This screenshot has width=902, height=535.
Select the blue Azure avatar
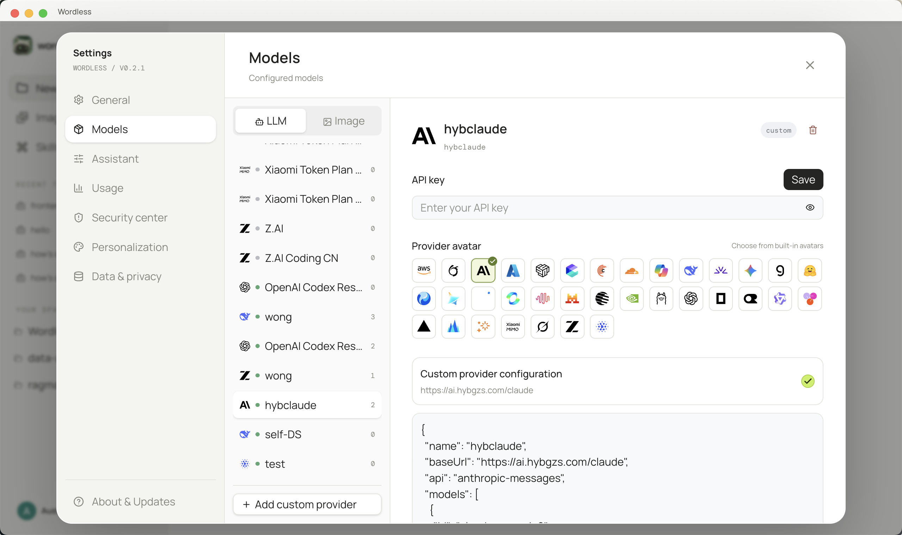coord(513,270)
